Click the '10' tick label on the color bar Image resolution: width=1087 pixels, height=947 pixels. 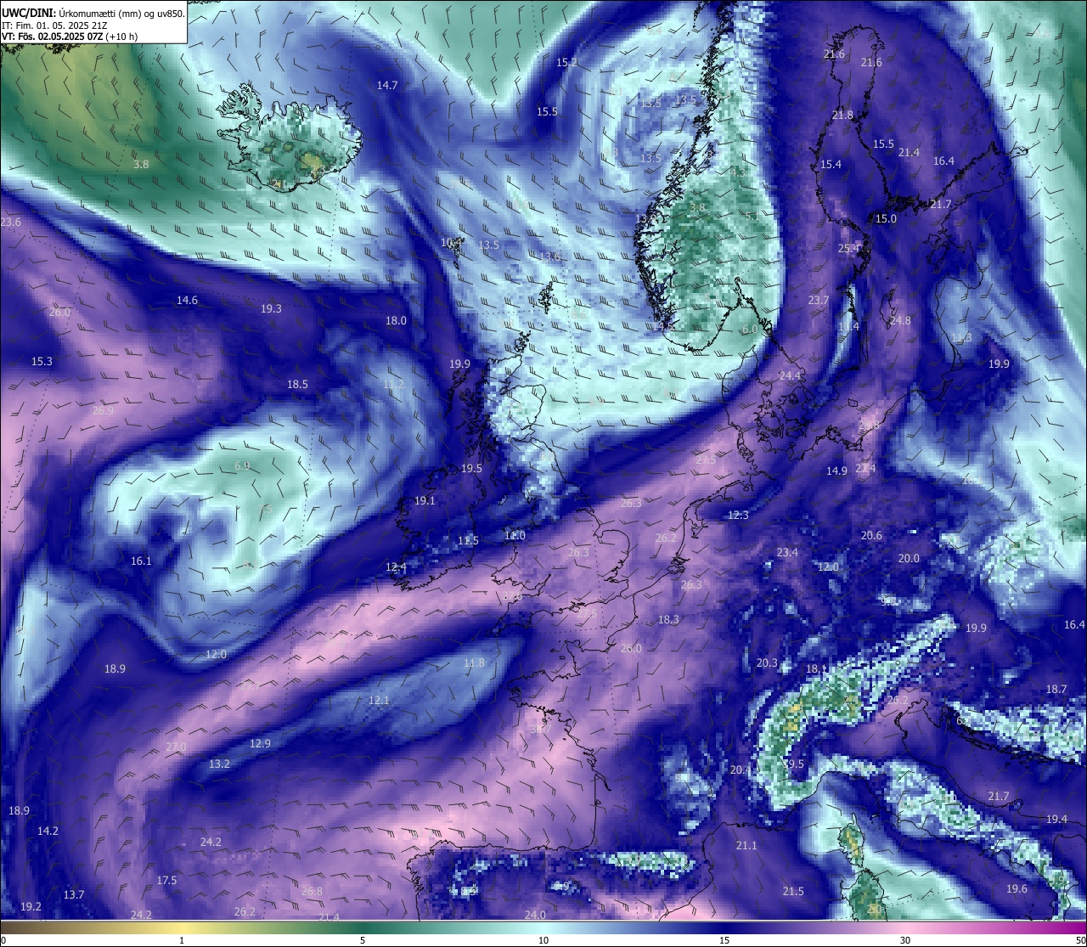coord(543,940)
